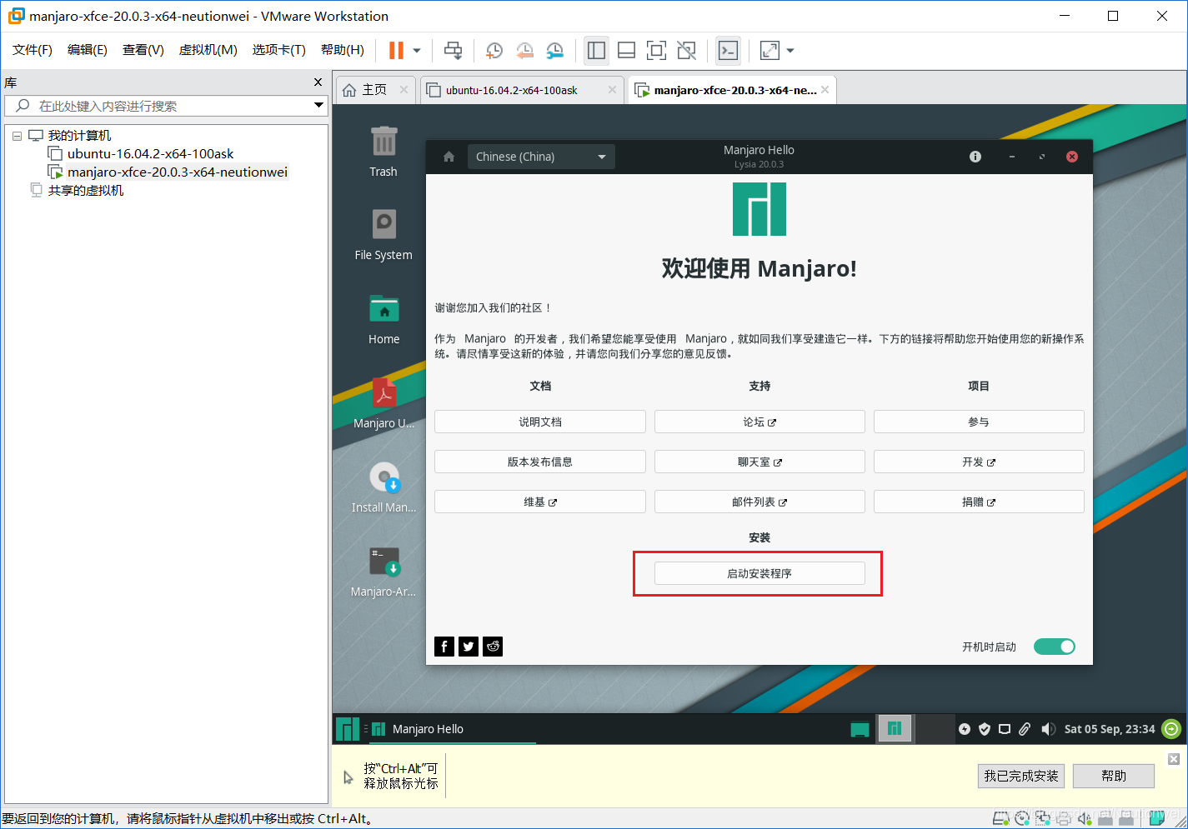Toggle the library sidebar view icon
Screen dimensions: 1188x829
coord(596,51)
